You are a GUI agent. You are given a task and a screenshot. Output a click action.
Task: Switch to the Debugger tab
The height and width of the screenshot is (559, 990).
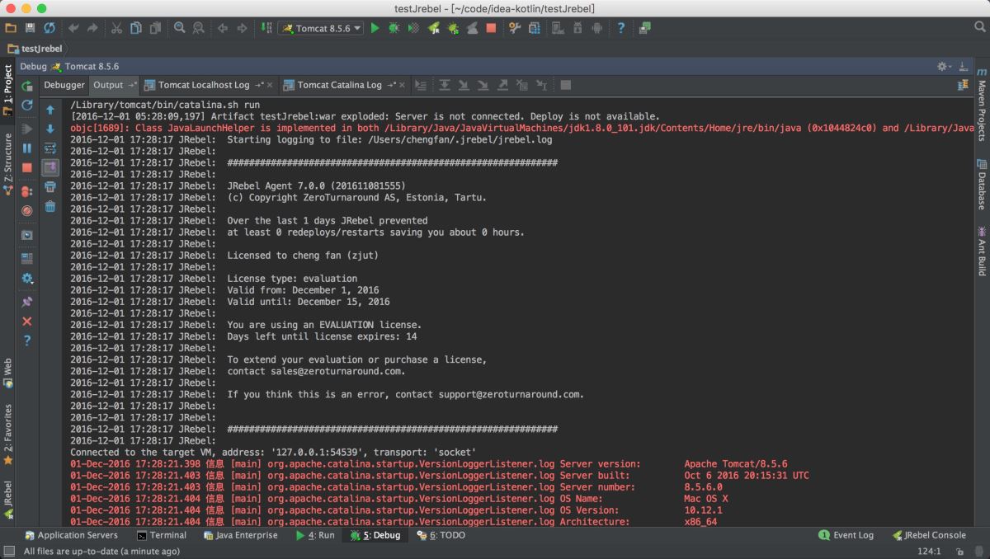tap(64, 85)
